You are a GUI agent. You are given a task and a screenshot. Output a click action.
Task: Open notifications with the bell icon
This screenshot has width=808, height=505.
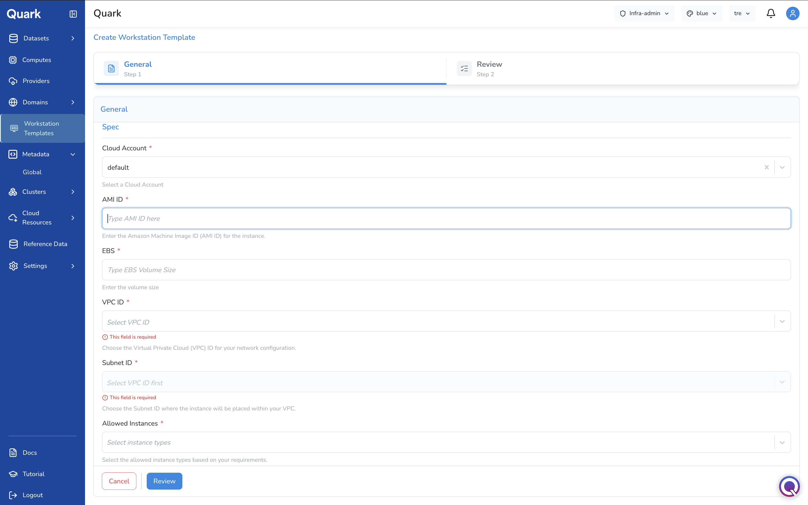(x=771, y=13)
